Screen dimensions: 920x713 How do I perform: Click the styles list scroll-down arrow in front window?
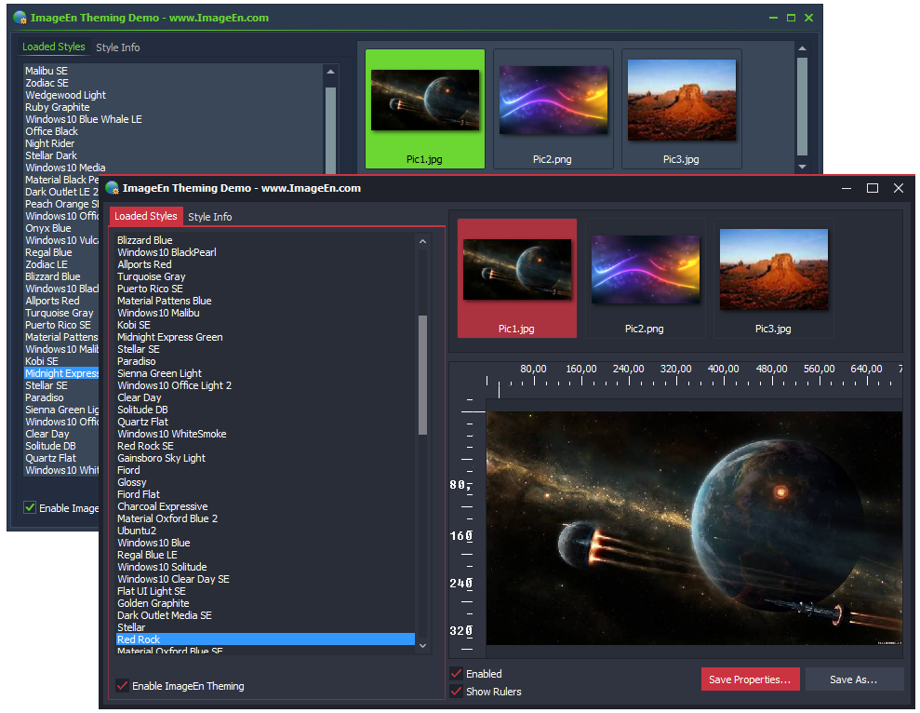pyautogui.click(x=422, y=645)
